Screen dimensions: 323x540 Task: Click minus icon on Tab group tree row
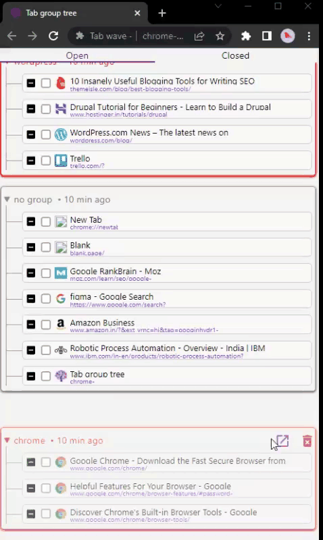coord(31,376)
